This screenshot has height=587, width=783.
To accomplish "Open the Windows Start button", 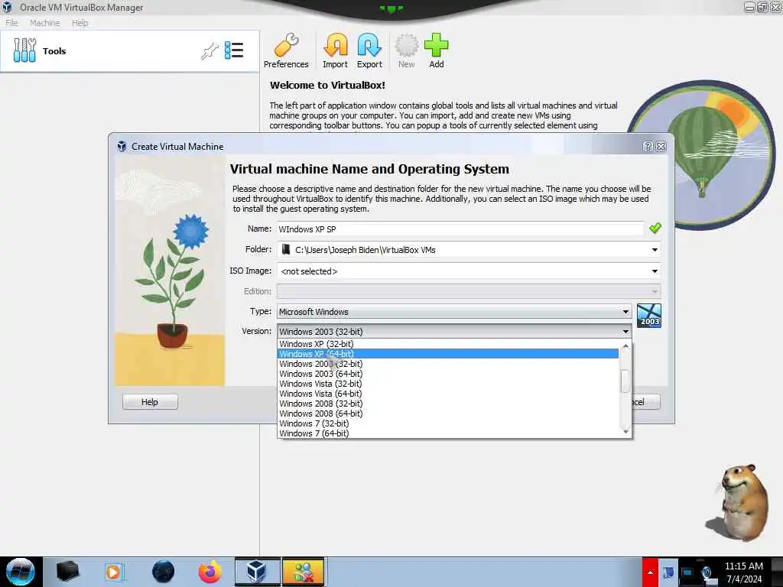I will tap(21, 572).
